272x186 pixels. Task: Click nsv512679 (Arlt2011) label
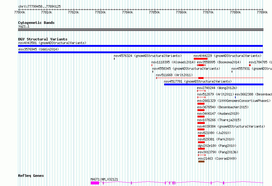tap(215, 94)
